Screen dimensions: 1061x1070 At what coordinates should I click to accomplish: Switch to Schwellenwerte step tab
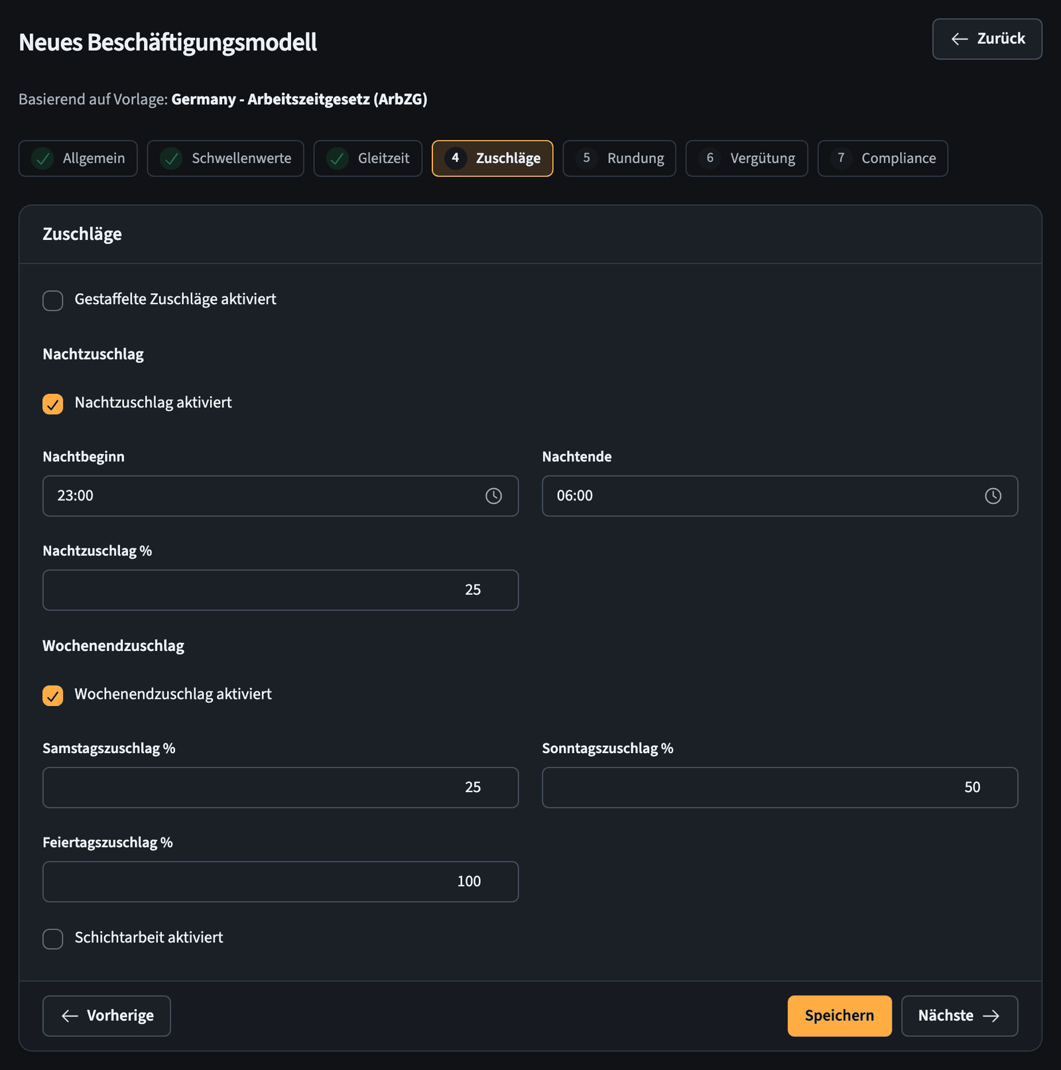point(225,158)
